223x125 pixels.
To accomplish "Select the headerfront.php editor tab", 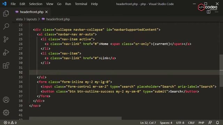I will (32, 12).
